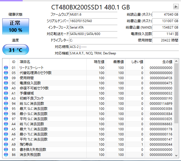Click status orb for row 09 使用時間
The width and height of the screenshot is (181, 161).
click(6, 78)
